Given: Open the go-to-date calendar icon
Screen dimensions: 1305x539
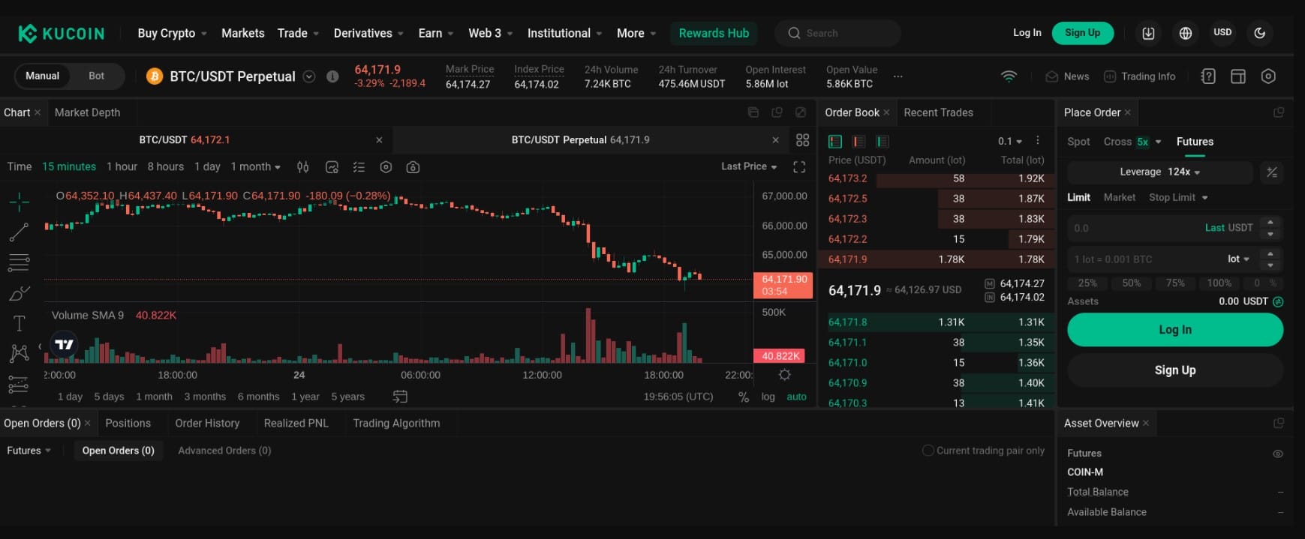Looking at the screenshot, I should (x=400, y=397).
